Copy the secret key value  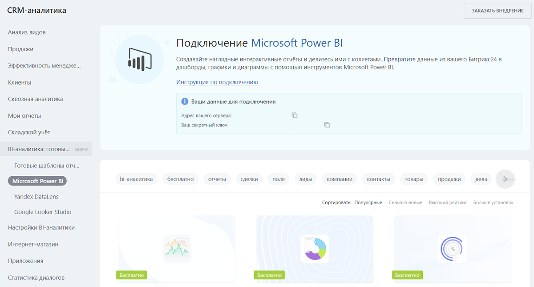(327, 125)
